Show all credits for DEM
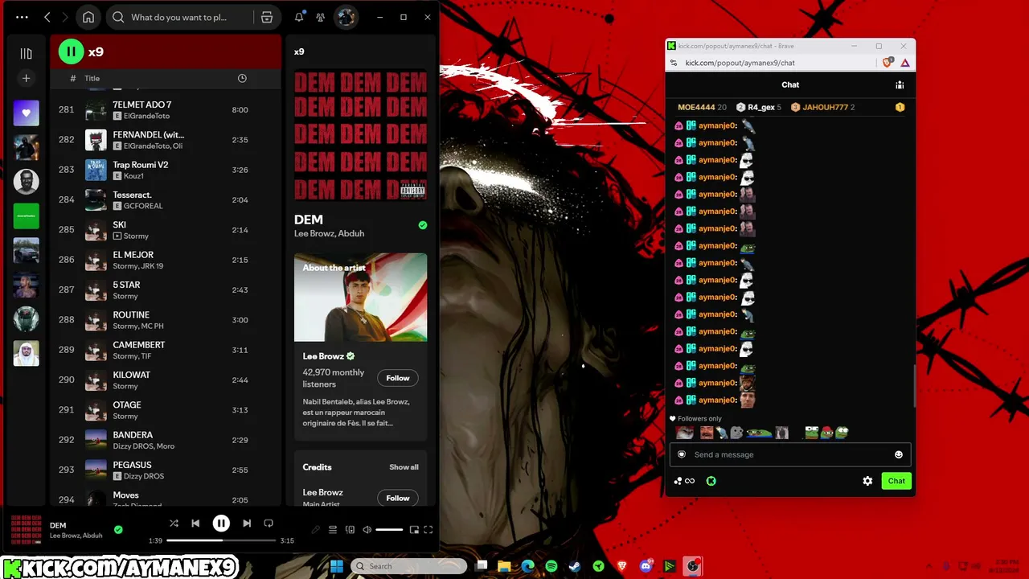The image size is (1029, 579). [404, 467]
